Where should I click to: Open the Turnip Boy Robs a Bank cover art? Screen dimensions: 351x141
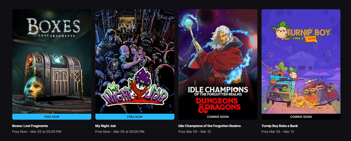[x=301, y=61]
